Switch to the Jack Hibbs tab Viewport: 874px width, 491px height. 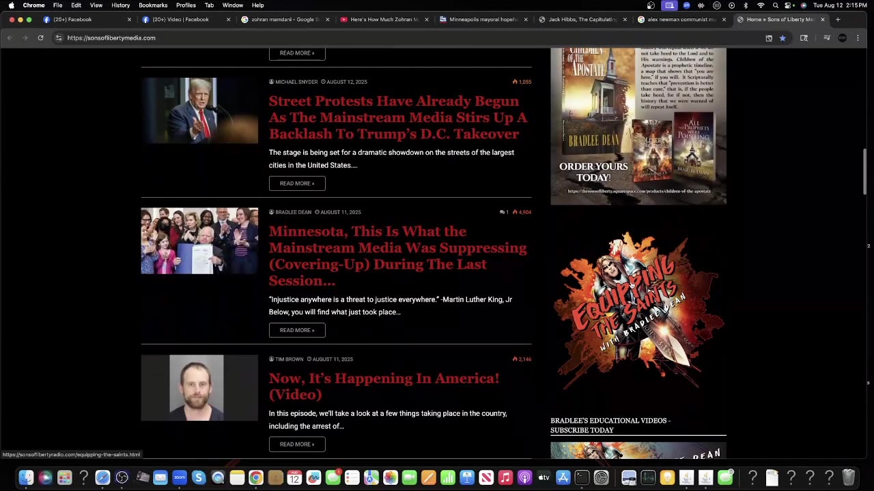(582, 20)
